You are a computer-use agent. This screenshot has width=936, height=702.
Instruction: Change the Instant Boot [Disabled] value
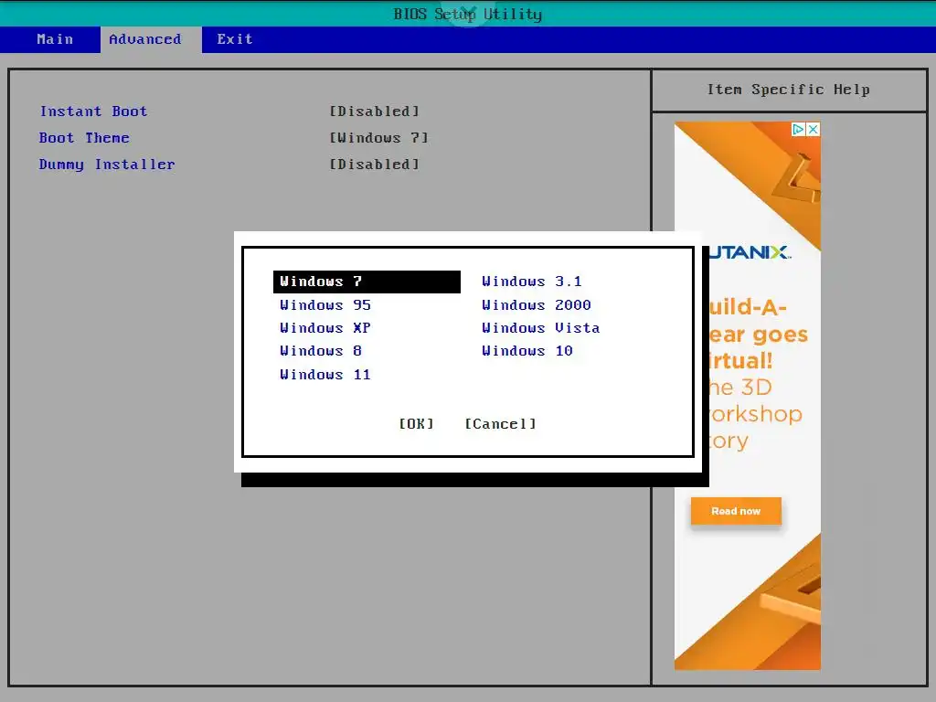[375, 112]
